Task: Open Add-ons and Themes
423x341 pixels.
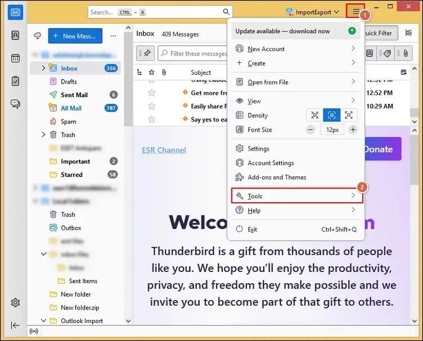Action: click(296, 177)
